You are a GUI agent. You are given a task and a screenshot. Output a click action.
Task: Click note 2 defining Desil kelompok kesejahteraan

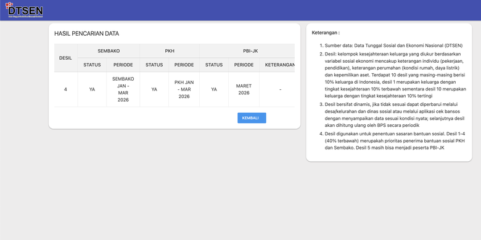395,74
